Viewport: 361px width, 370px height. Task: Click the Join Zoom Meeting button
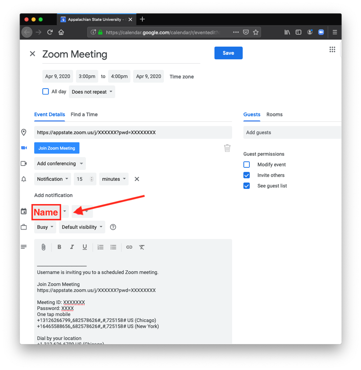[x=57, y=148]
